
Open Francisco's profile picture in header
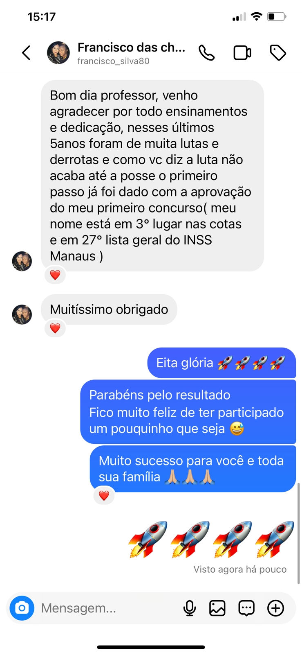click(58, 53)
